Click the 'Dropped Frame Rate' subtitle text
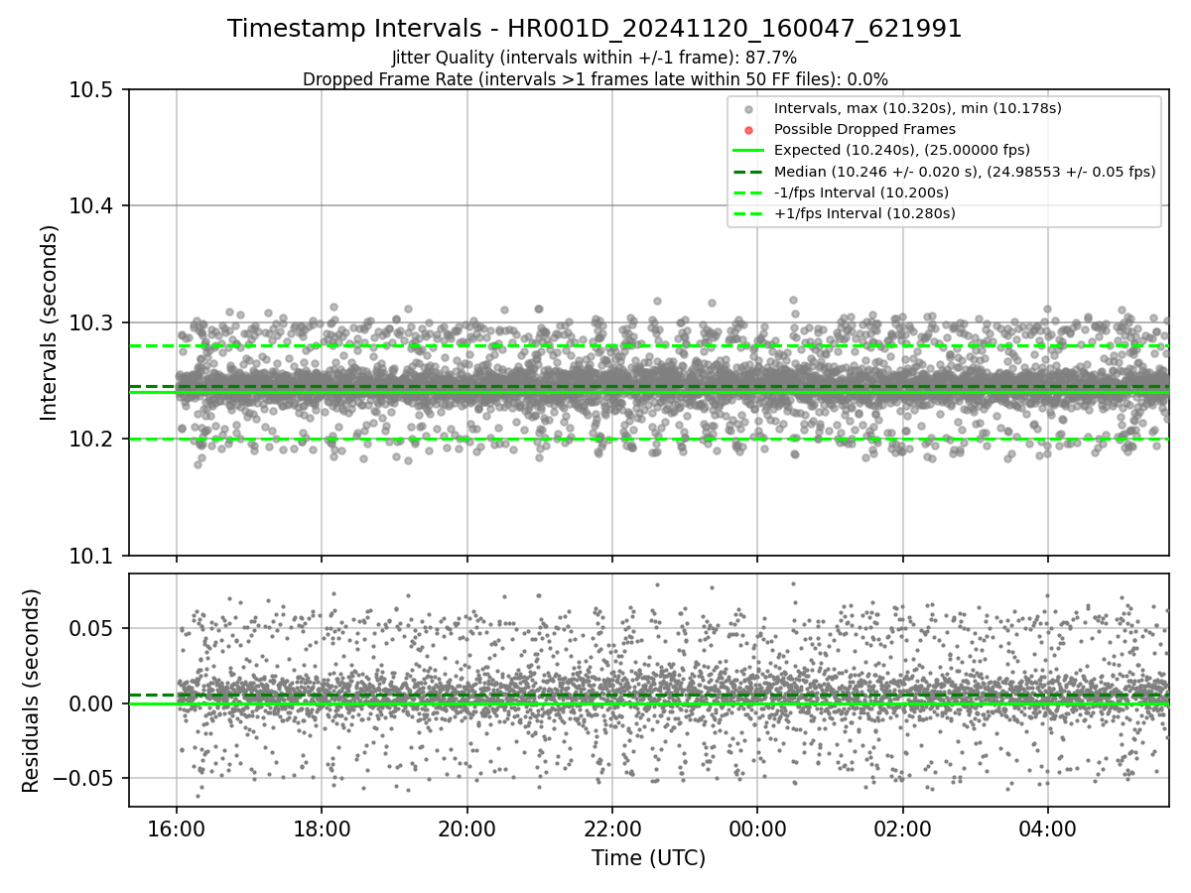This screenshot has width=1191, height=893. (x=595, y=78)
